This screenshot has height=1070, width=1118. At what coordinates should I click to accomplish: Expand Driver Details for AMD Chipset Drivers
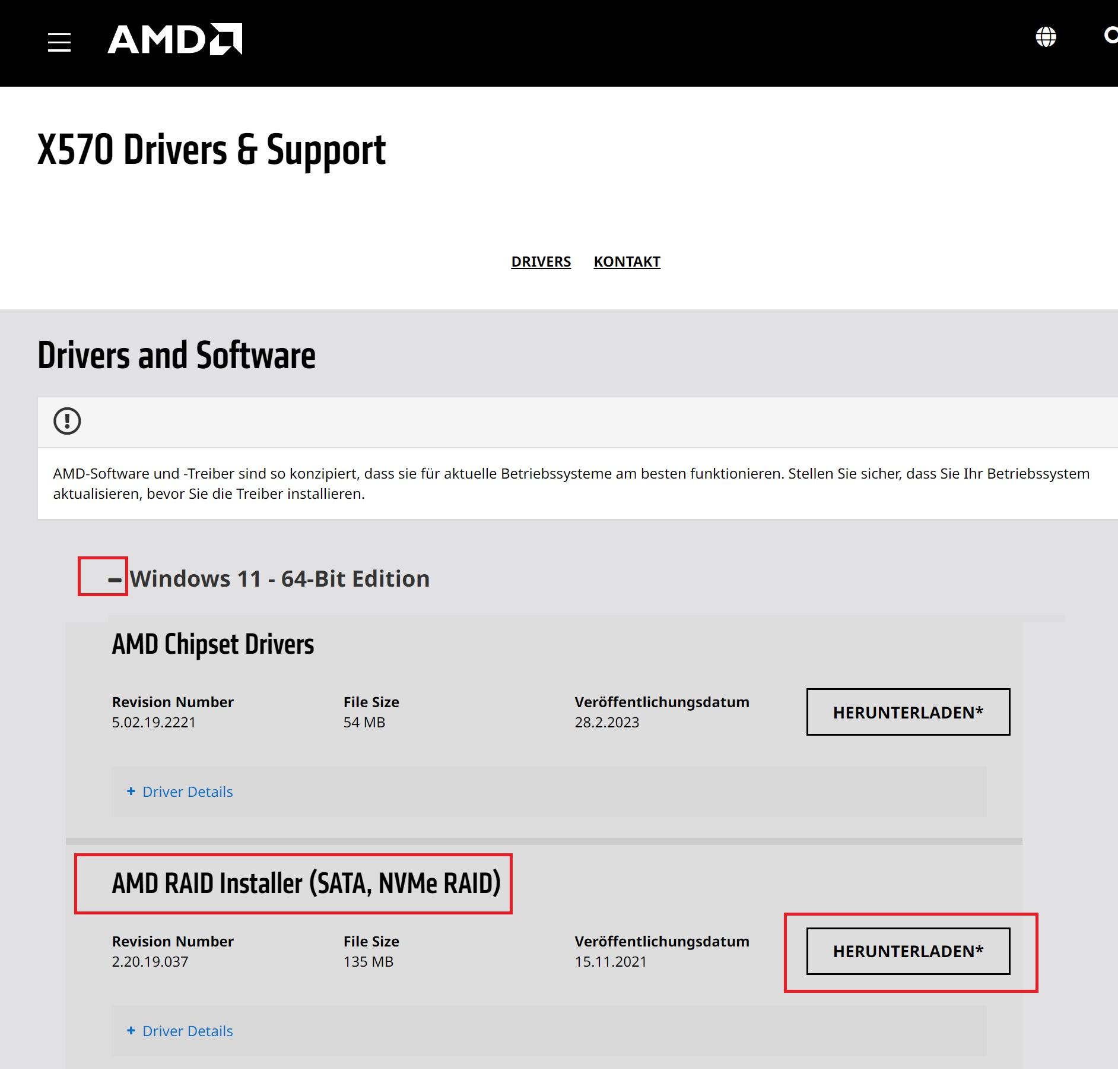(x=180, y=792)
